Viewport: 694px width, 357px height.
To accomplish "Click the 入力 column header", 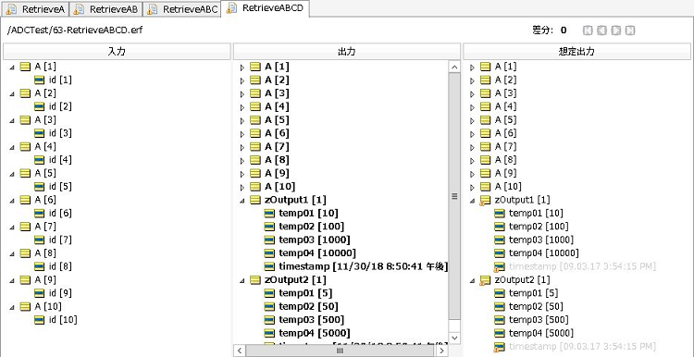I will click(x=117, y=51).
